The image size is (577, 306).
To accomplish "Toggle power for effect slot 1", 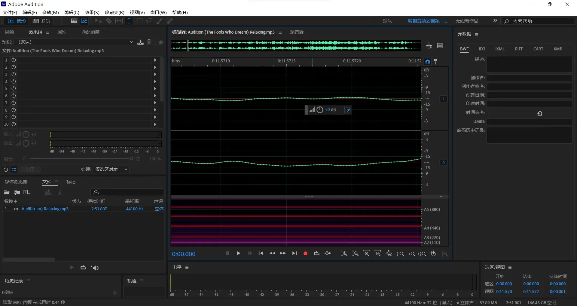I will click(x=14, y=60).
